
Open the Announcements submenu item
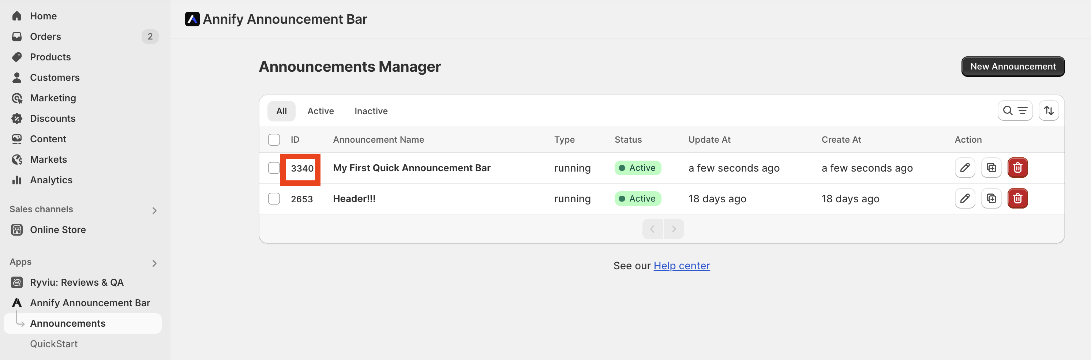coord(83,323)
